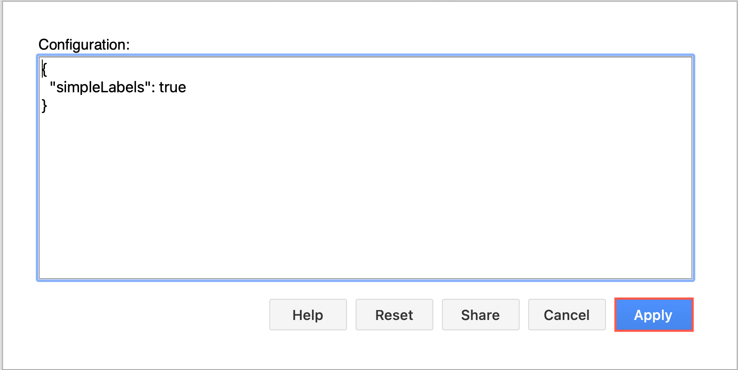Click the word true in the JSON
Screen dimensions: 738x370
click(172, 87)
